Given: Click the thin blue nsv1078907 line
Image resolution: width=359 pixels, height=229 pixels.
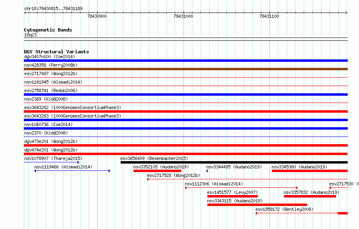Looking at the screenshot, I should click(x=51, y=162).
